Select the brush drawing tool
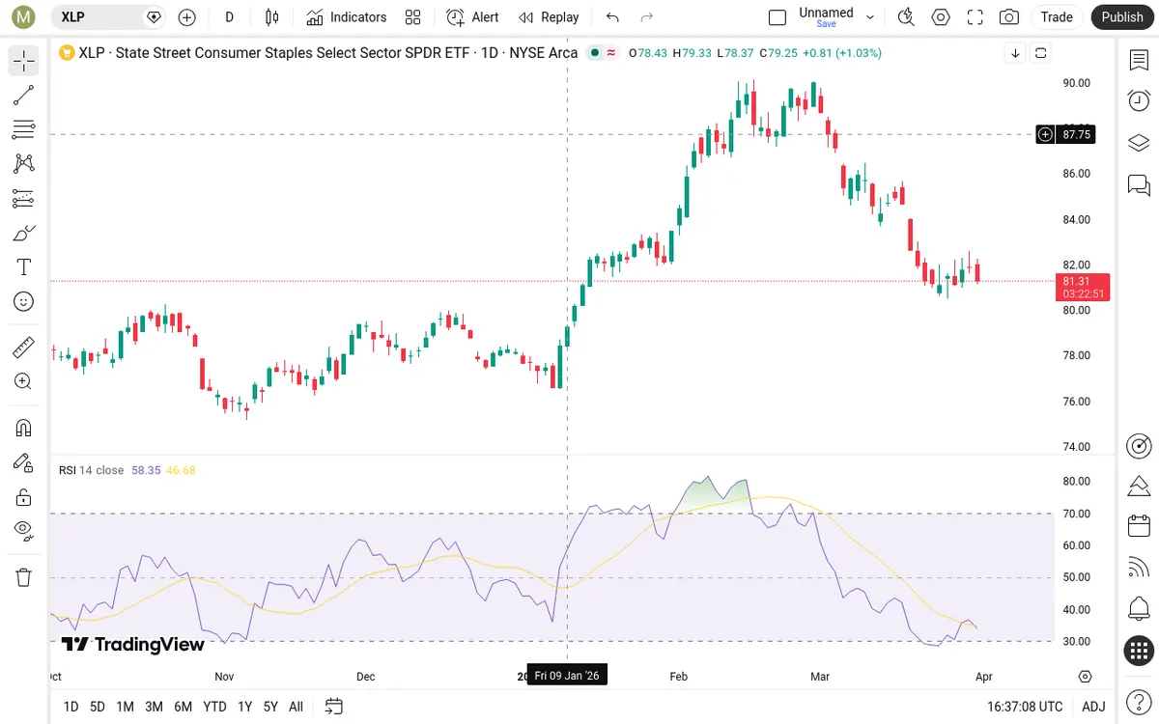Image resolution: width=1159 pixels, height=724 pixels. tap(24, 233)
